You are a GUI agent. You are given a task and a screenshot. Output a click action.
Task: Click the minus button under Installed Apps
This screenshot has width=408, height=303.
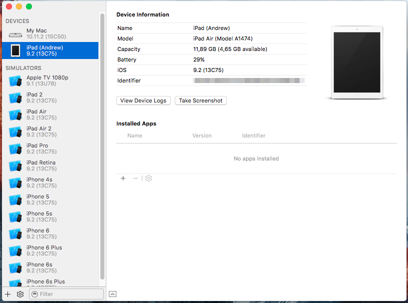(135, 178)
